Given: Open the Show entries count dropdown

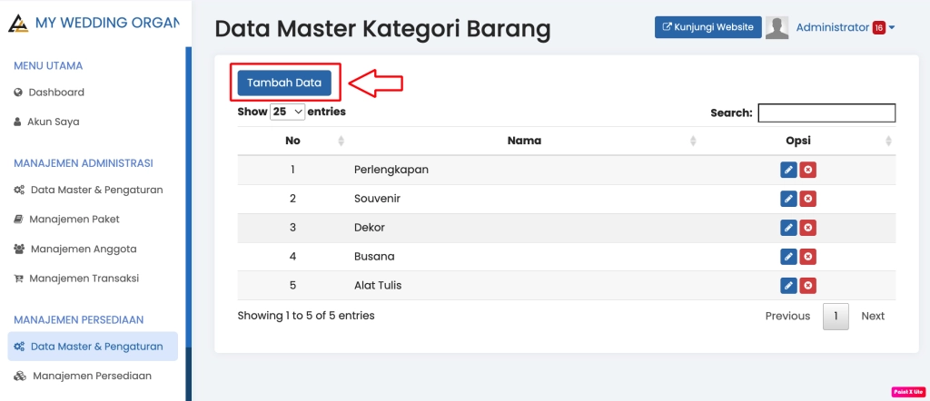Looking at the screenshot, I should coord(287,112).
